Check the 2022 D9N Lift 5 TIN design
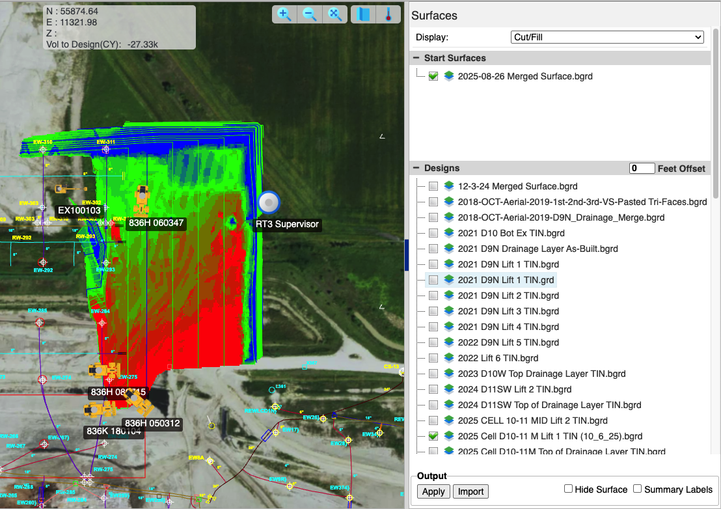Screen dimensions: 721x509 click(433, 342)
